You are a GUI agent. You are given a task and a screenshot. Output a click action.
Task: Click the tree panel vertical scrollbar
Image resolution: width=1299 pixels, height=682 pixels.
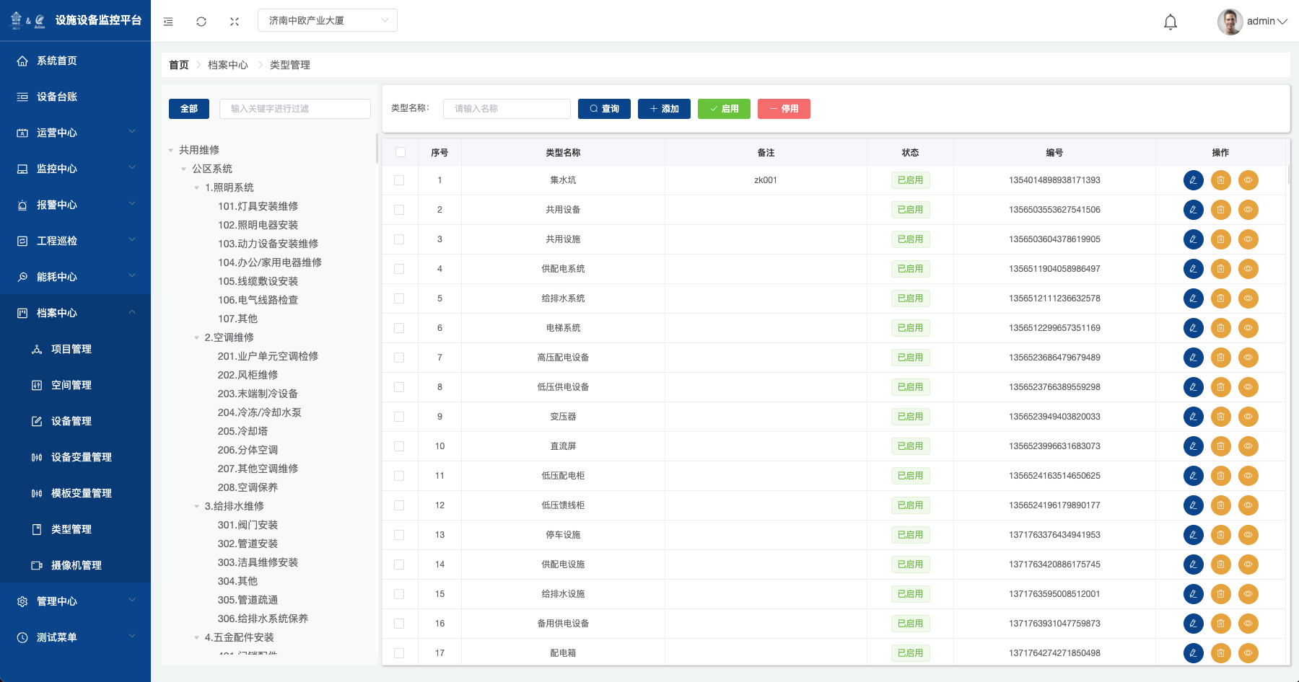(377, 149)
